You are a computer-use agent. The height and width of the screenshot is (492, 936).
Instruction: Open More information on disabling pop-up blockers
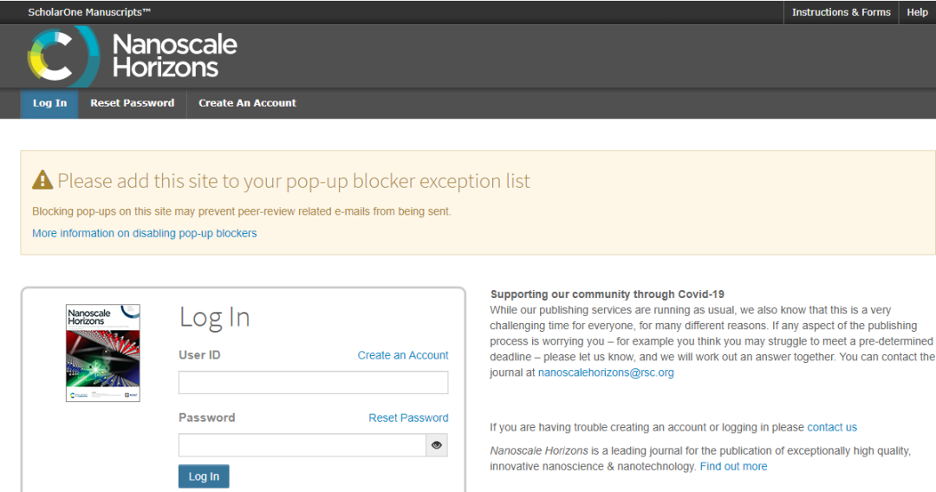144,233
